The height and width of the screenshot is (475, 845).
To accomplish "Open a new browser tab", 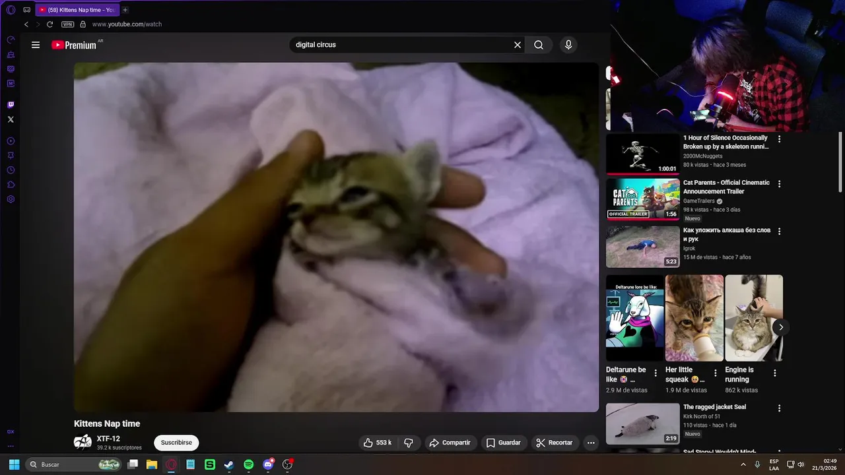I will pos(125,10).
